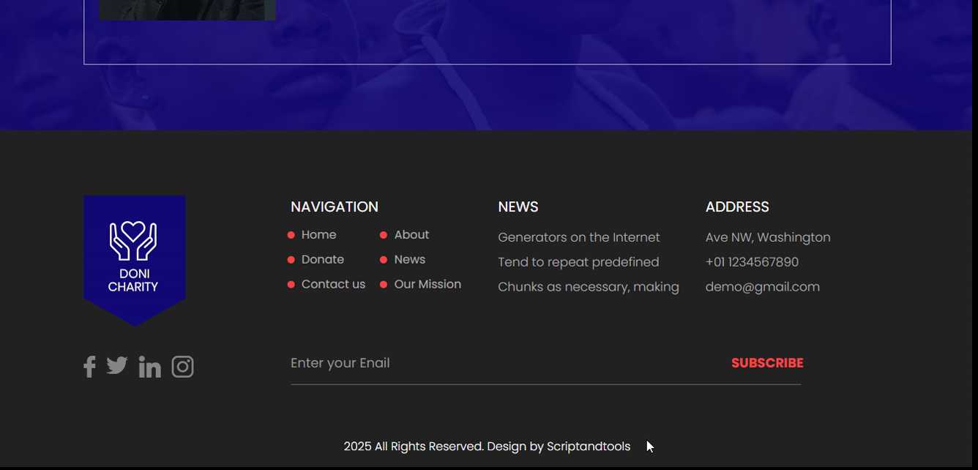Open the Instagram social icon
The image size is (978, 470).
point(183,367)
